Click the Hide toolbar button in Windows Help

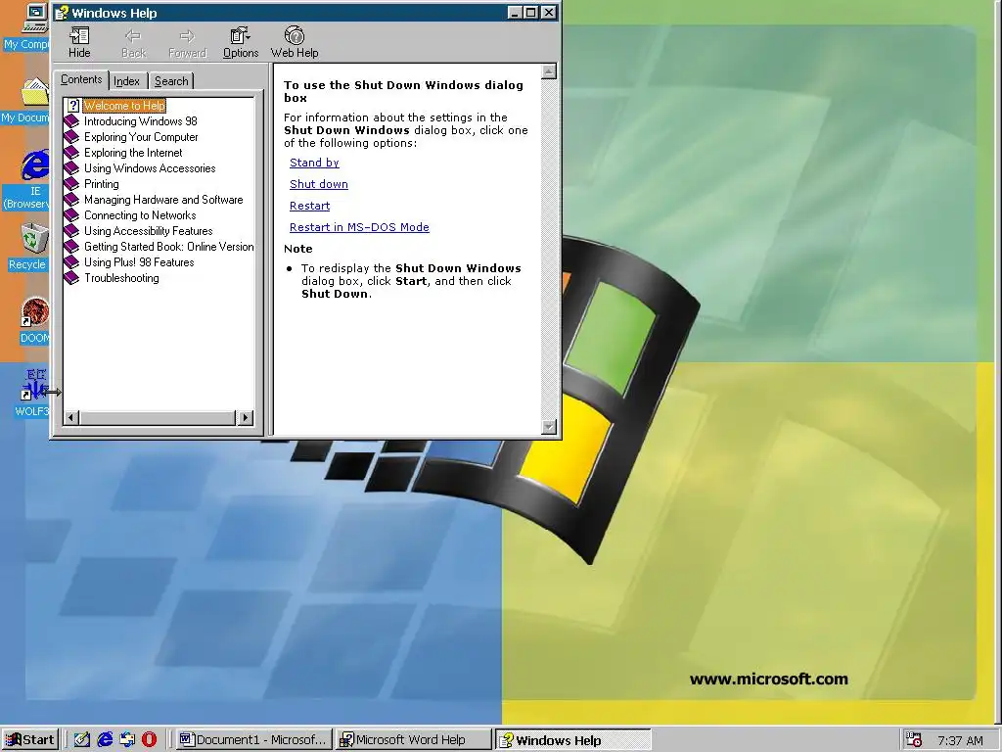[x=79, y=43]
